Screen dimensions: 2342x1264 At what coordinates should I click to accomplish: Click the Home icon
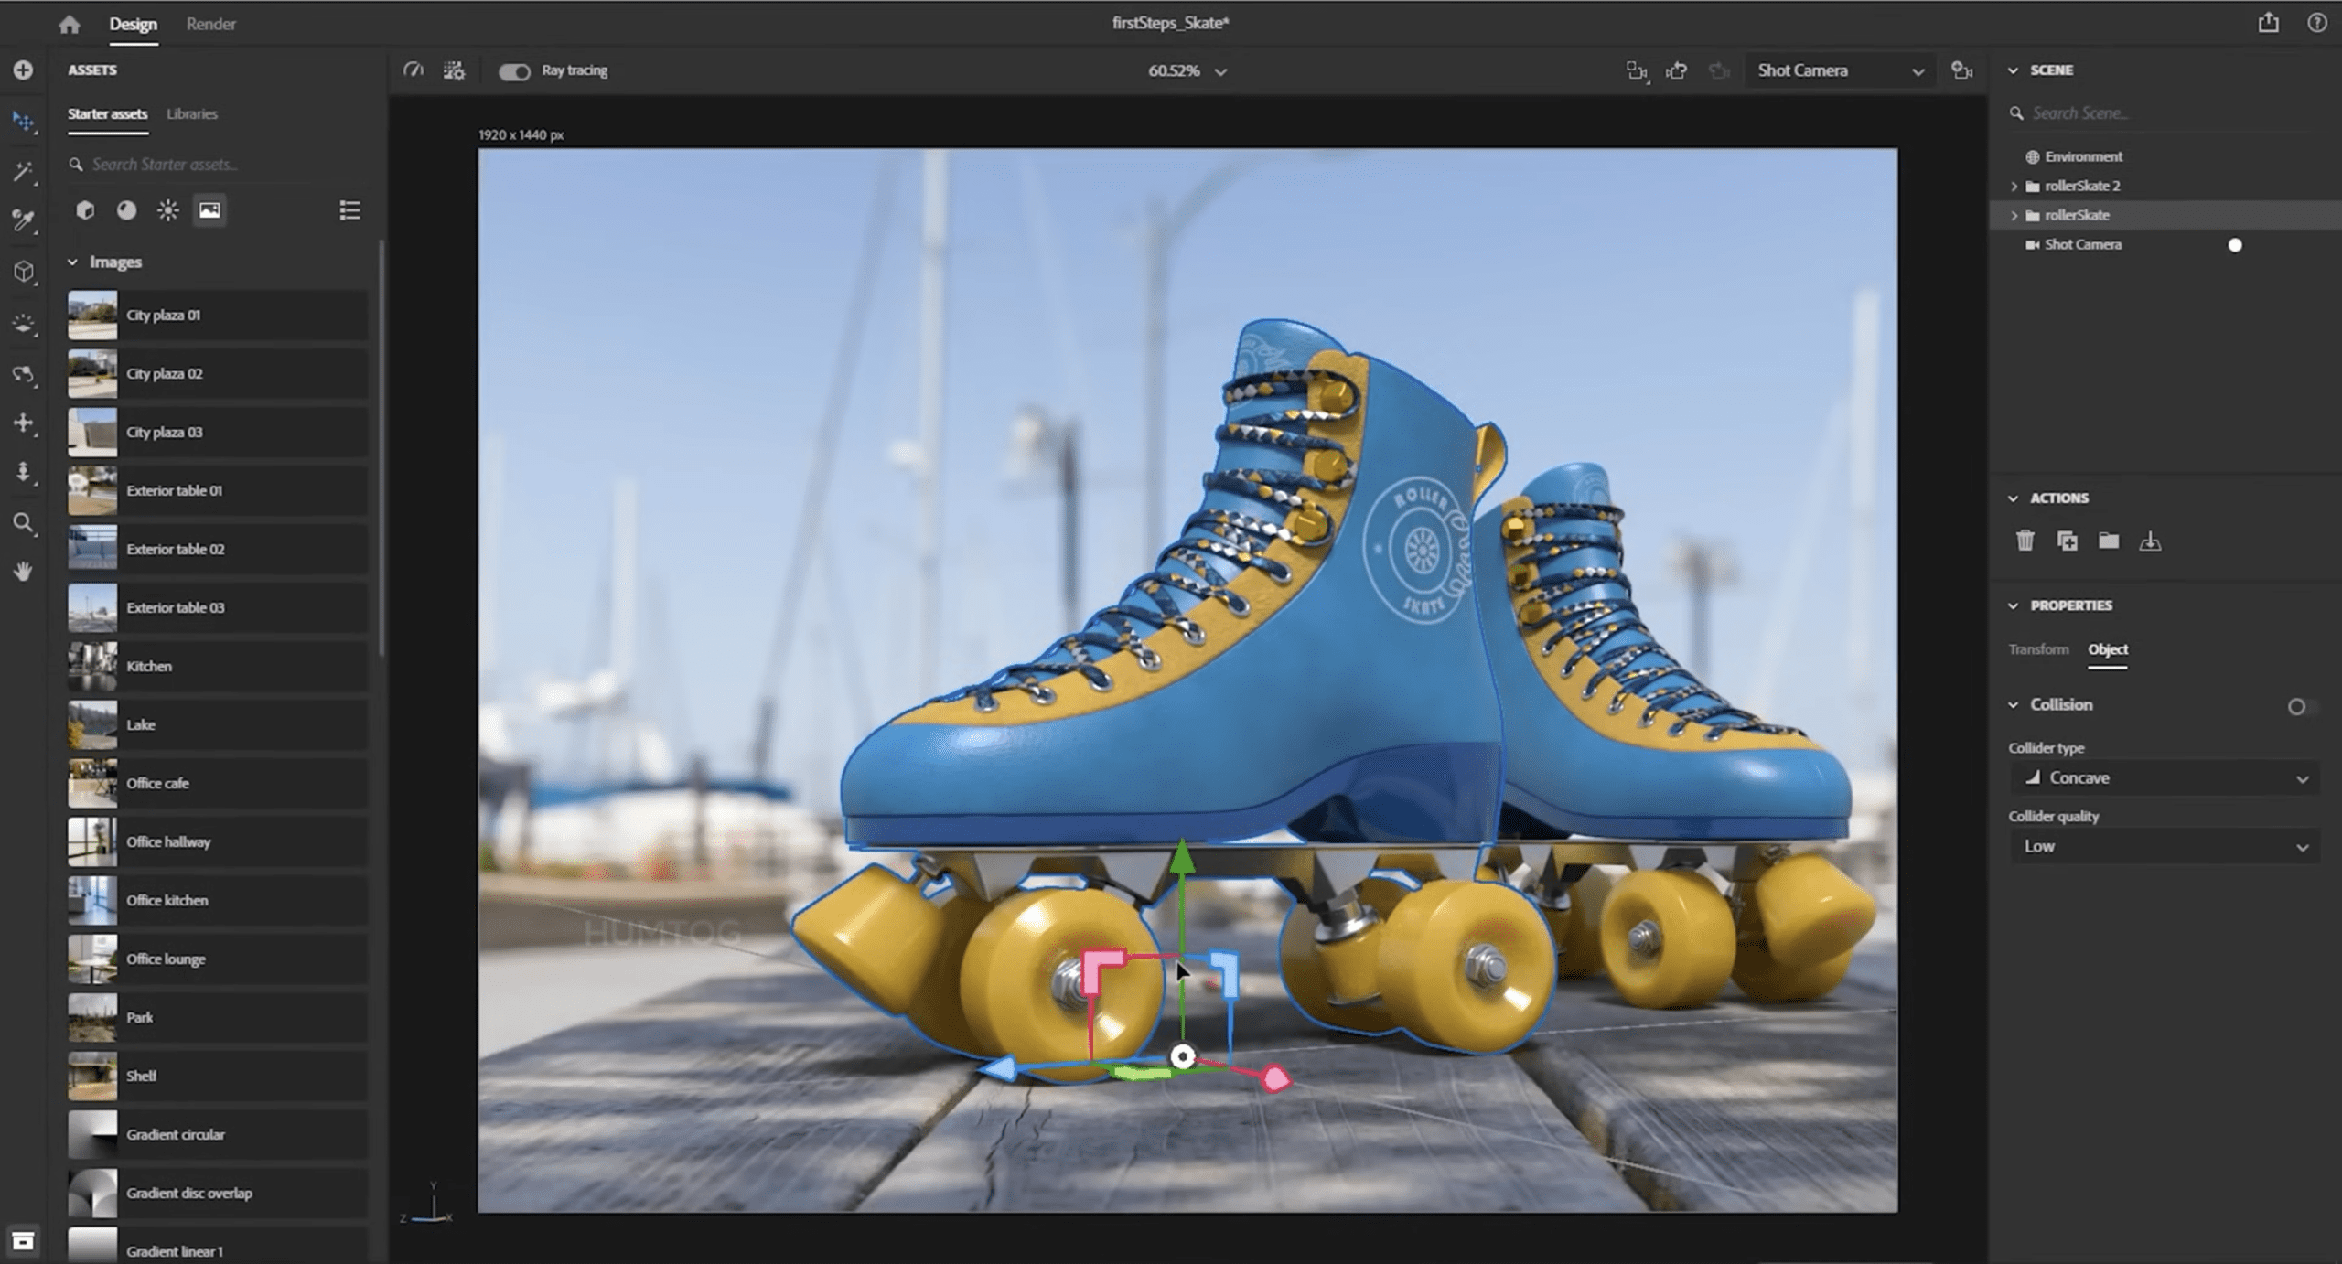pos(70,25)
